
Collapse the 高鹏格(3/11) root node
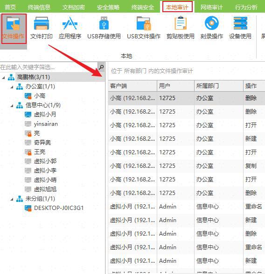coord(3,78)
